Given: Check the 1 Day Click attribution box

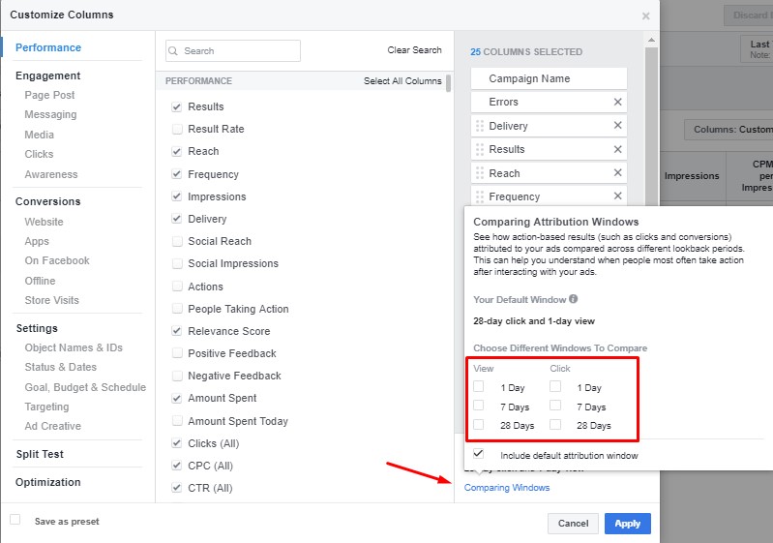Looking at the screenshot, I should click(555, 386).
